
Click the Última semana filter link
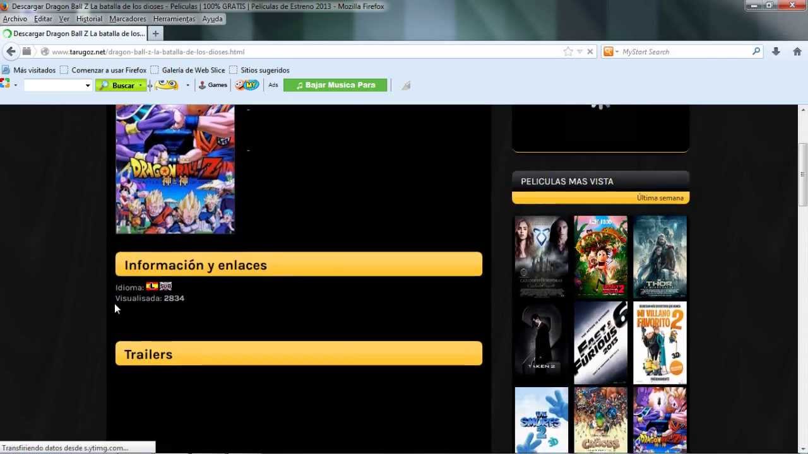click(x=660, y=198)
